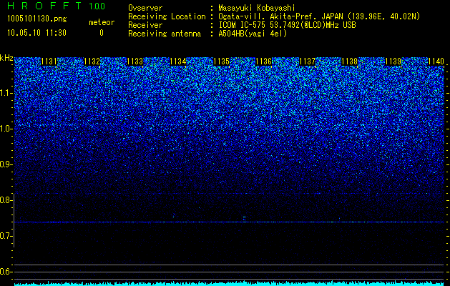Click time marker 1132
Viewport: 450px width, 286px height.
(x=92, y=61)
